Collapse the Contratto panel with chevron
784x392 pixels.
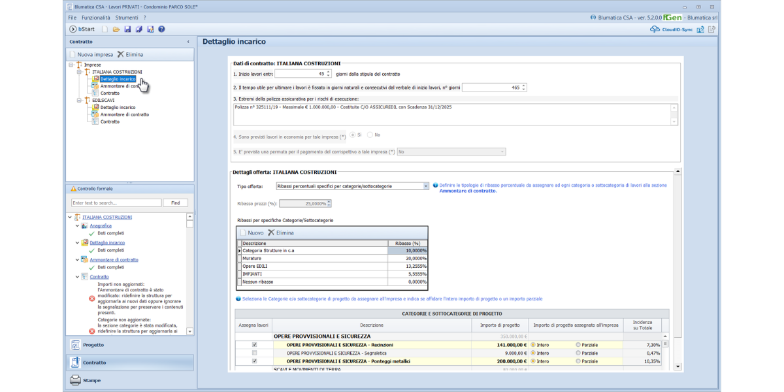click(188, 42)
